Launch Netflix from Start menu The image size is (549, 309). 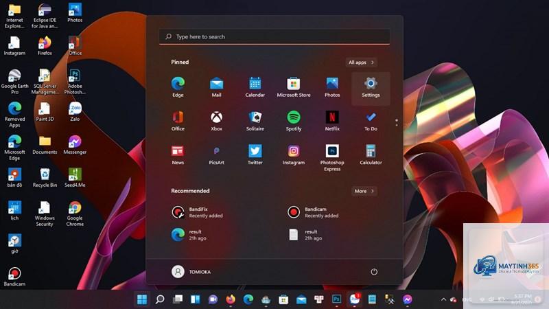click(332, 122)
